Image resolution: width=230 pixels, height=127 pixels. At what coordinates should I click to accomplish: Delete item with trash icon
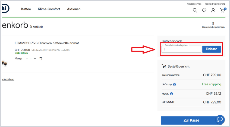(x=41, y=58)
